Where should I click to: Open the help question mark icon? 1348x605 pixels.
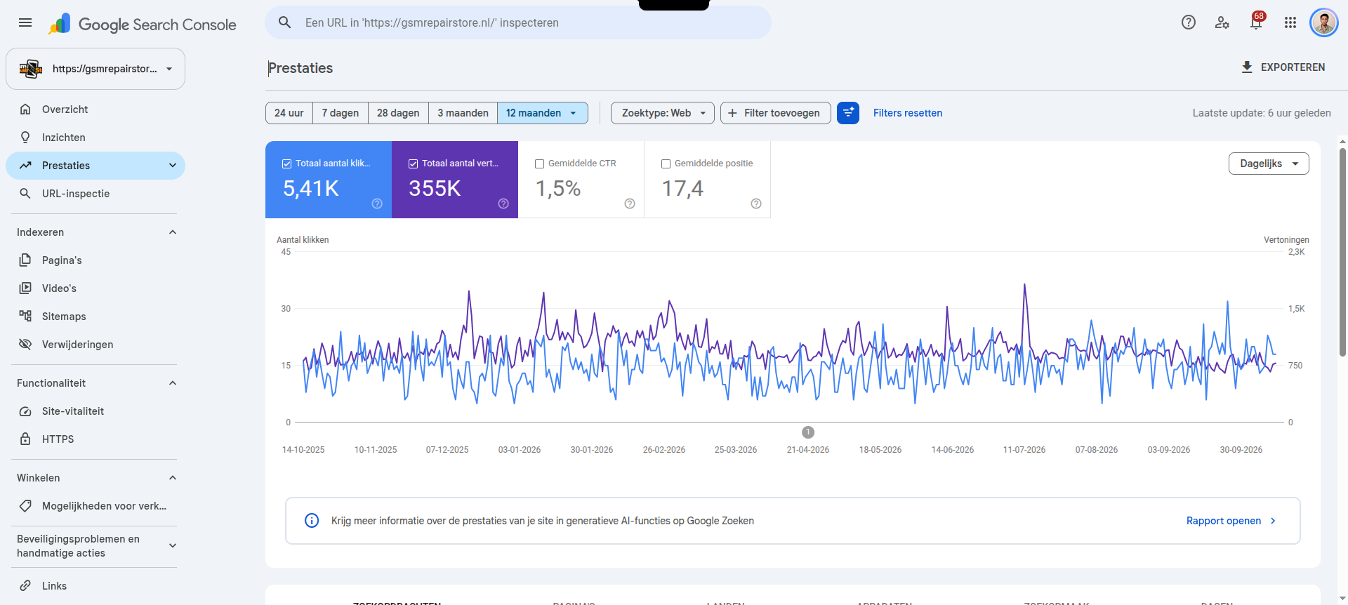[x=1189, y=22]
